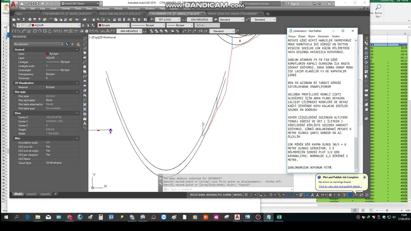This screenshot has height=231, width=411.
Task: Open the Dimension menu
Action: 103,9
